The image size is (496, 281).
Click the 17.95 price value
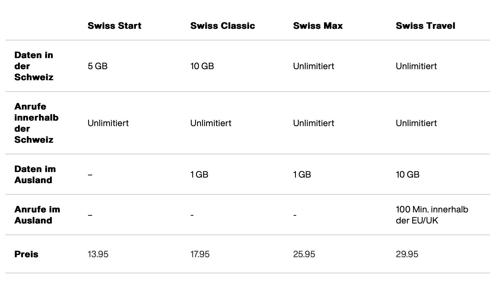200,254
